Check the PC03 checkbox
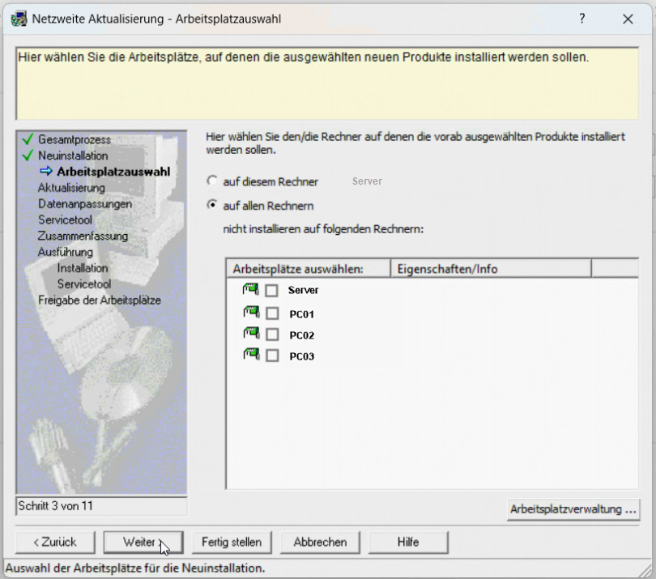This screenshot has width=656, height=579. pyautogui.click(x=271, y=355)
